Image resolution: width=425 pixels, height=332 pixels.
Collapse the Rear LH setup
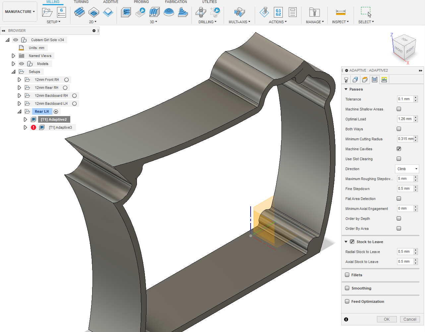tap(19, 111)
